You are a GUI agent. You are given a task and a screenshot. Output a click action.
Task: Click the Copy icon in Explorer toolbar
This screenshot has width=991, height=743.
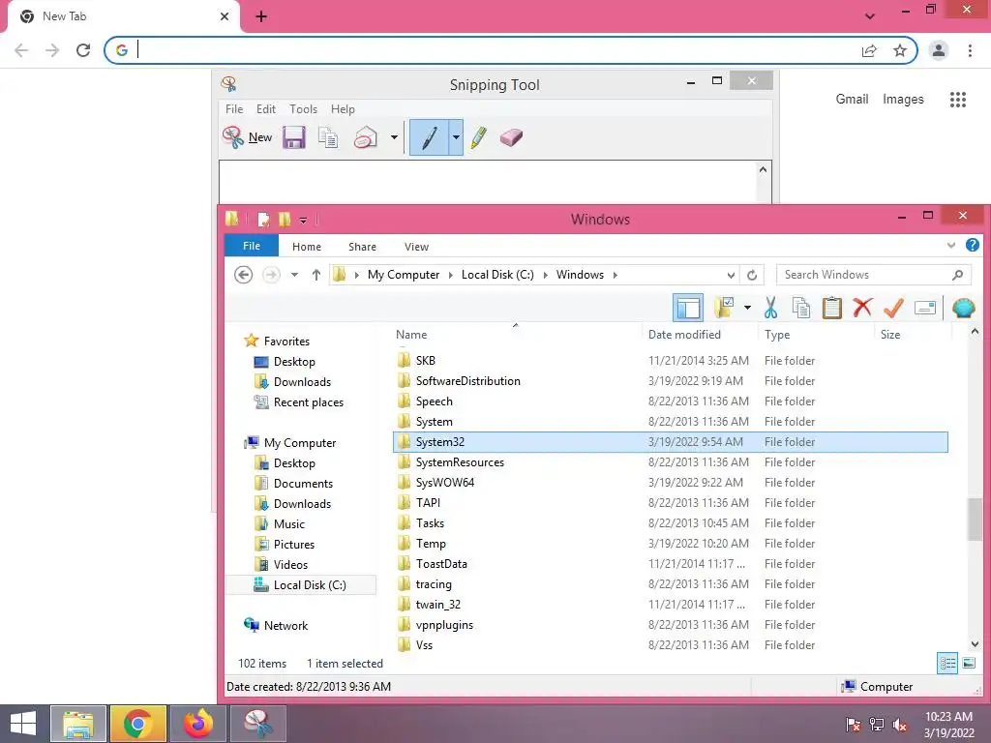pyautogui.click(x=800, y=308)
